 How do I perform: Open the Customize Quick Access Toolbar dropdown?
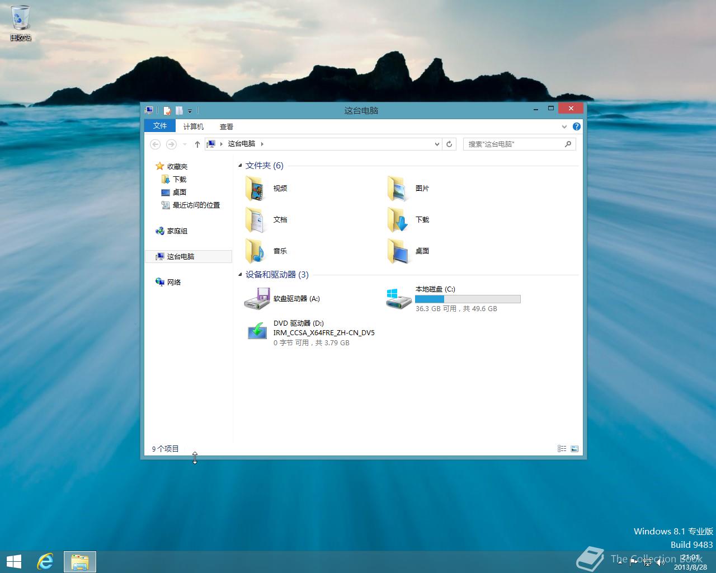click(x=190, y=111)
